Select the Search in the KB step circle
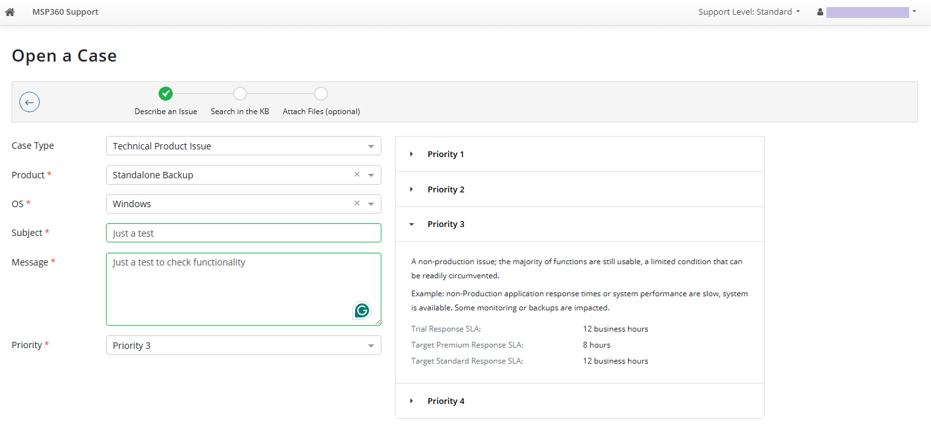Viewport: 931px width, 438px height. point(239,94)
